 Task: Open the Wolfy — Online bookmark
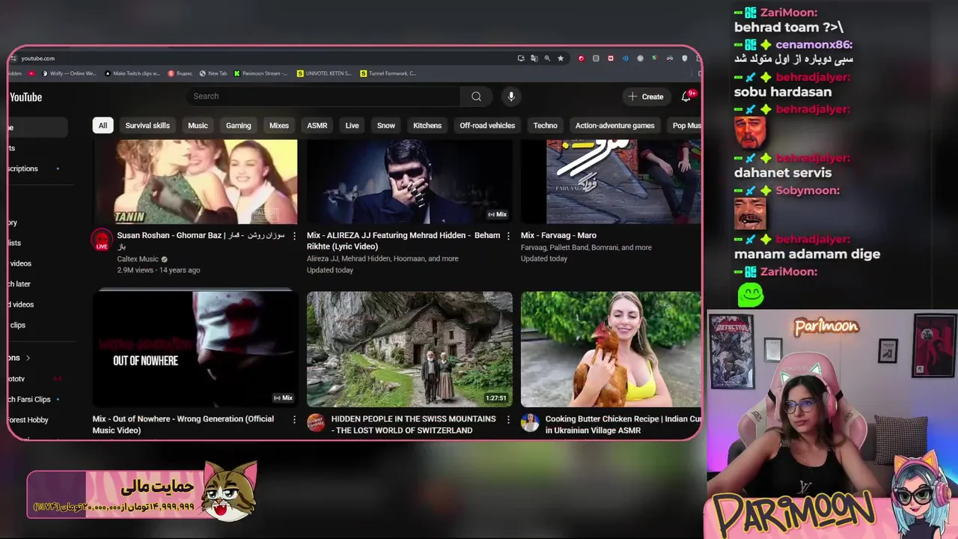[70, 73]
